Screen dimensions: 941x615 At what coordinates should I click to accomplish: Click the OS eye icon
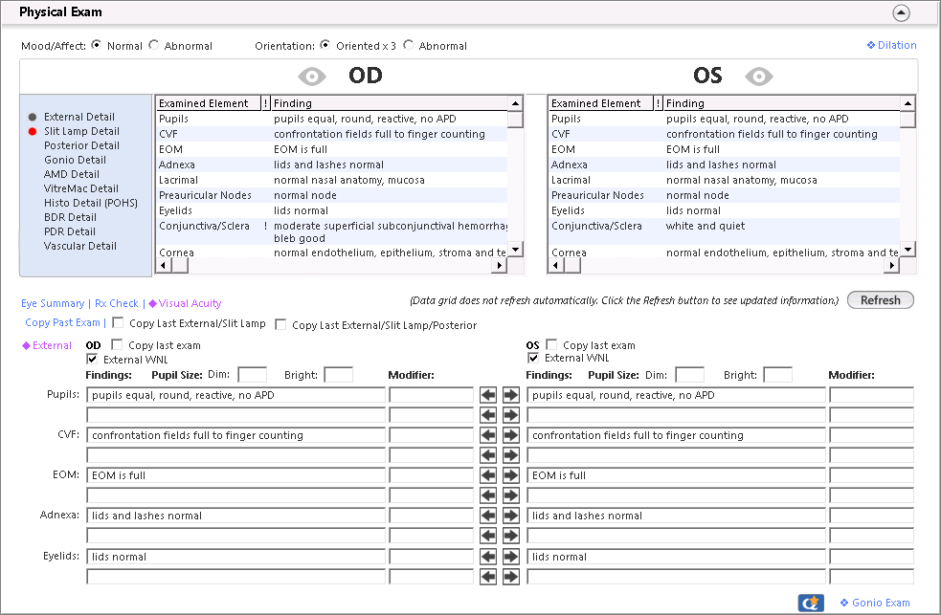point(758,77)
